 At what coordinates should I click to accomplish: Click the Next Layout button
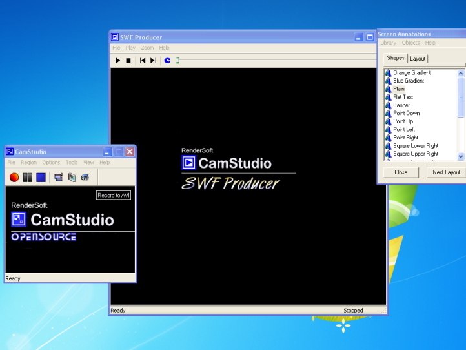point(446,172)
